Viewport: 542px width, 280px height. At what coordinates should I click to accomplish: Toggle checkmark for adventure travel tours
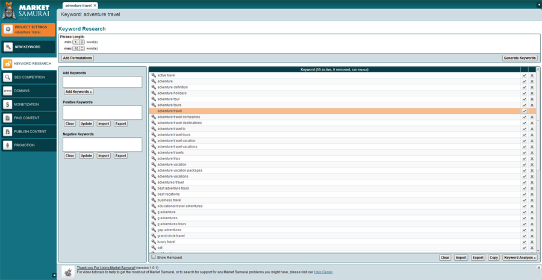pyautogui.click(x=525, y=135)
